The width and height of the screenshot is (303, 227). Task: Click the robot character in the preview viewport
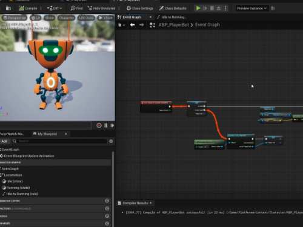[x=50, y=74]
